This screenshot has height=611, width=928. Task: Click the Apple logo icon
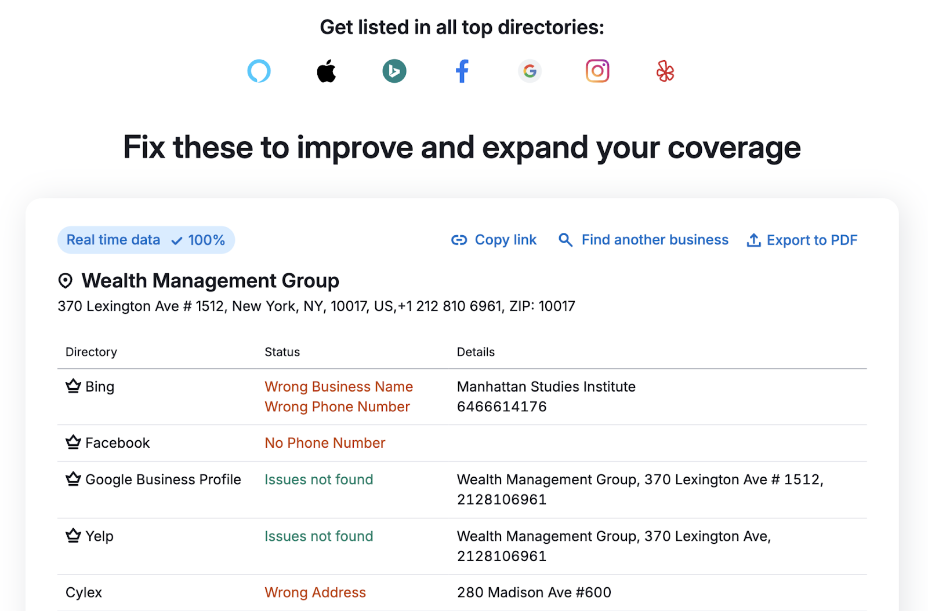click(x=327, y=71)
